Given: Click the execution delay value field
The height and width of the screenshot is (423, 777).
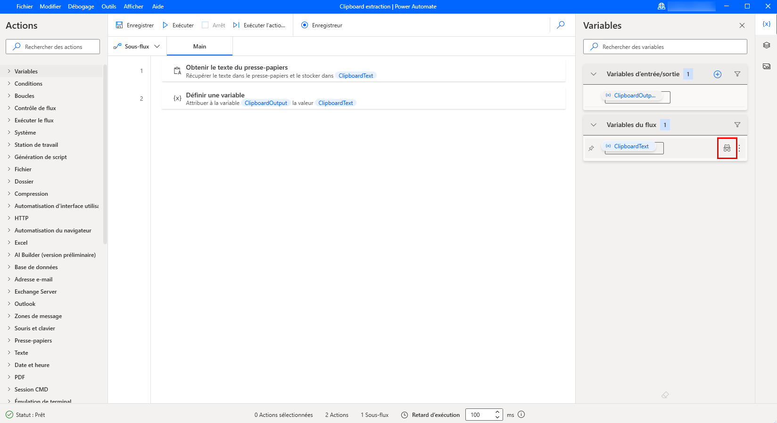Looking at the screenshot, I should 479,415.
